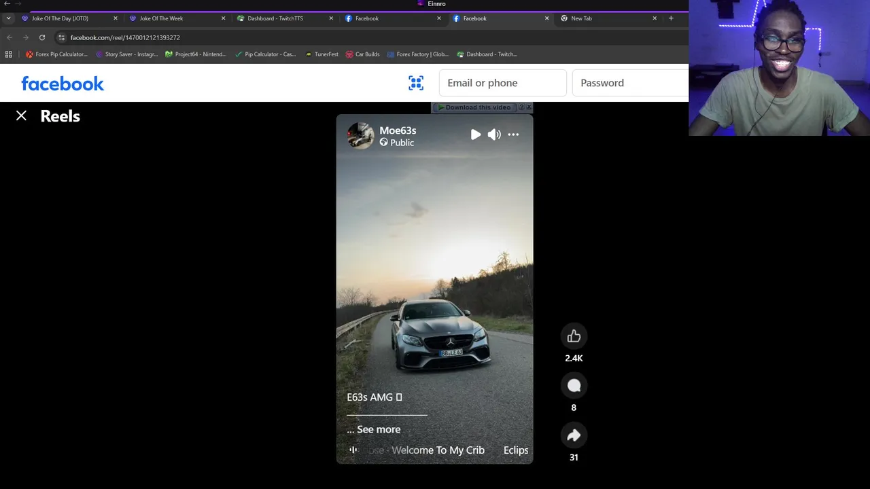This screenshot has width=870, height=489.
Task: Click the Download this video banner
Action: click(x=474, y=107)
